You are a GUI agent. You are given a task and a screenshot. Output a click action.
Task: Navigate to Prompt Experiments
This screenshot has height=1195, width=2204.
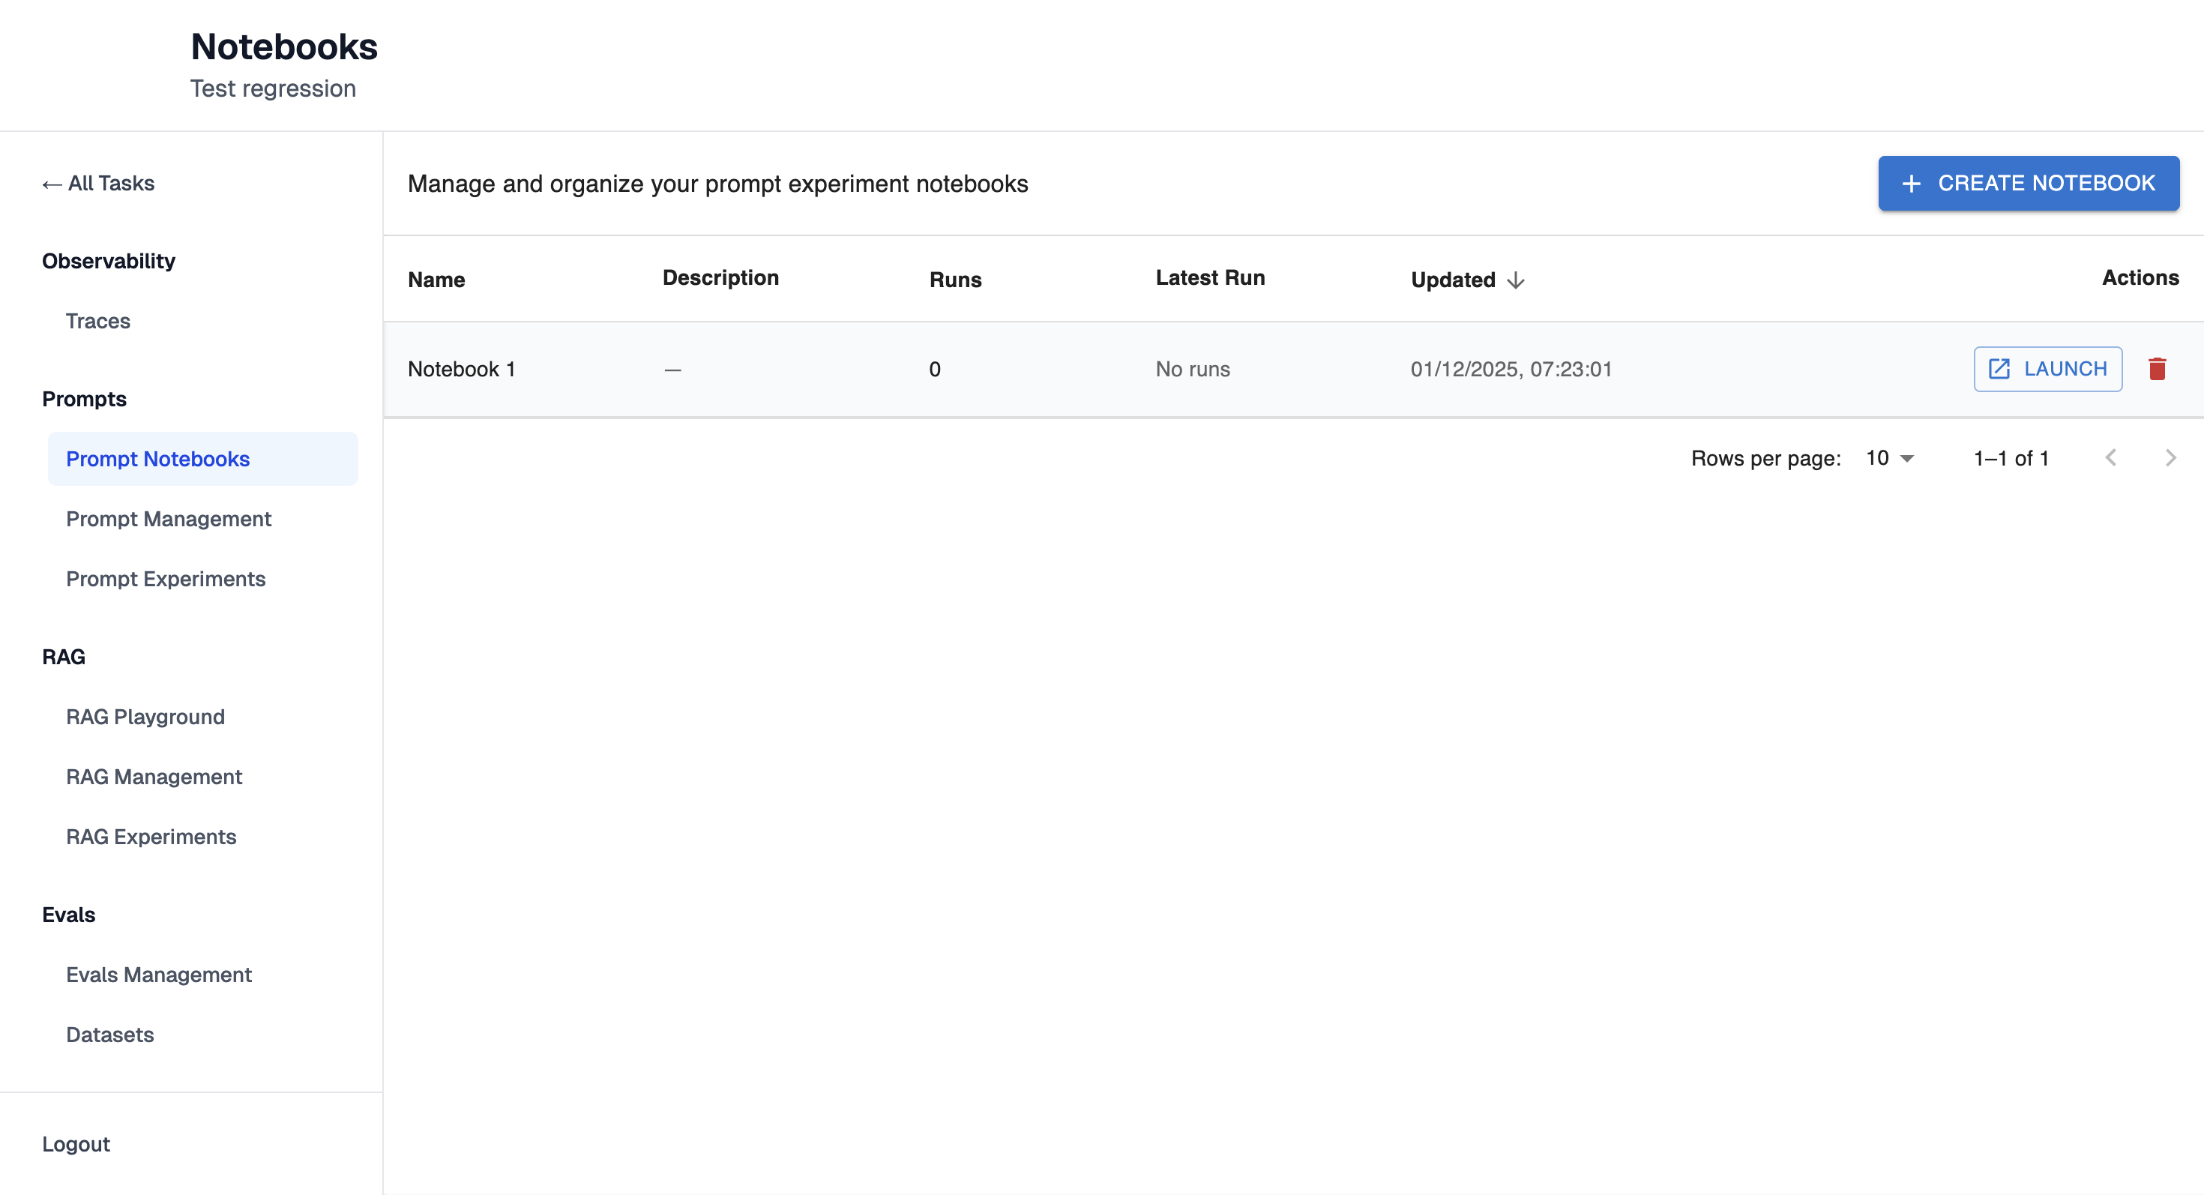[165, 578]
